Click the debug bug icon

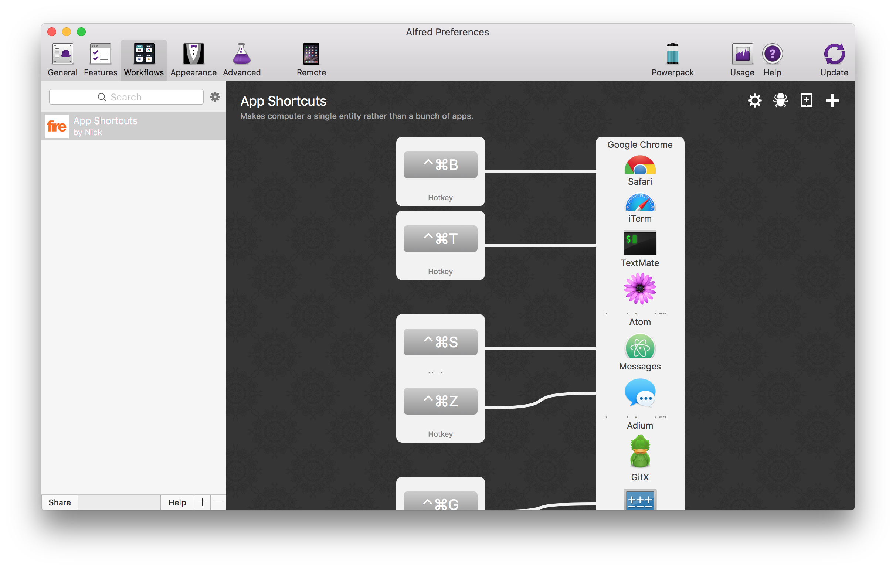tap(781, 100)
